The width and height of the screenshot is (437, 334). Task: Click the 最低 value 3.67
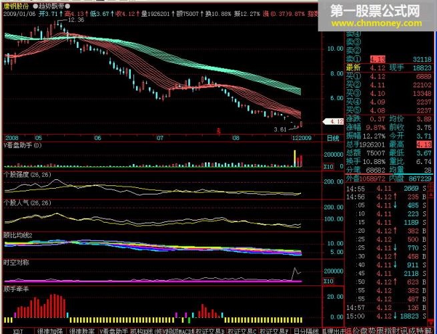click(x=424, y=153)
